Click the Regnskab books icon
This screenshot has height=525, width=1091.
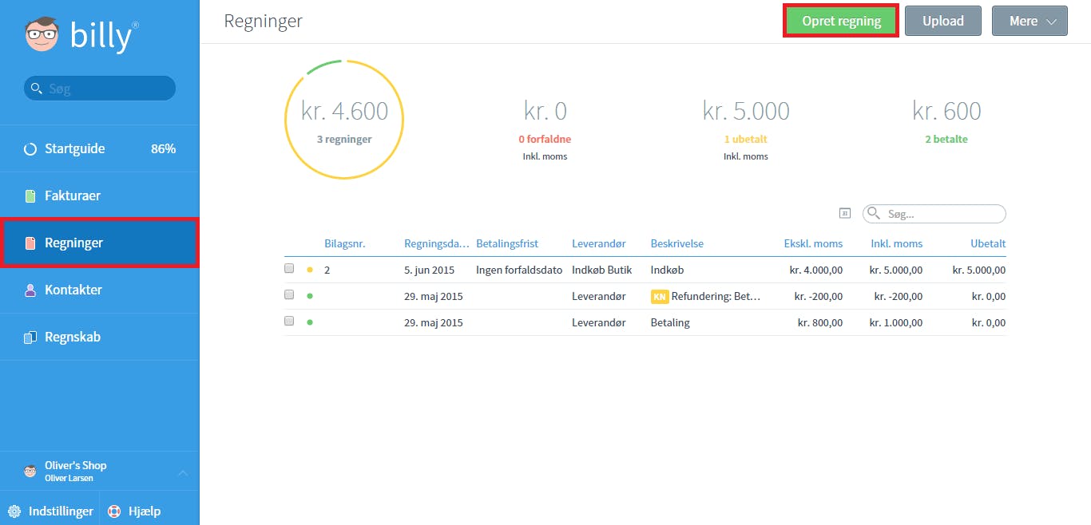30,337
